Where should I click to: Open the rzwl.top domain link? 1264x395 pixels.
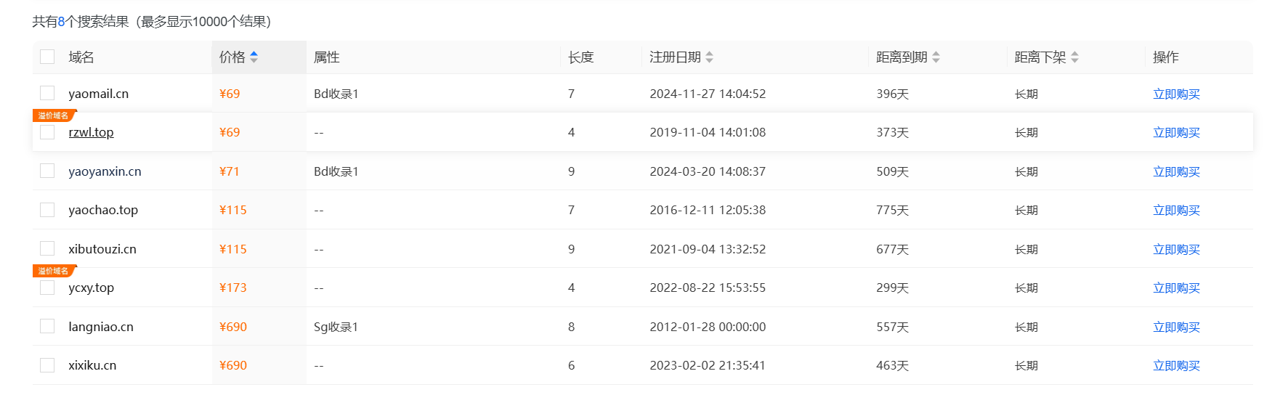[x=91, y=132]
